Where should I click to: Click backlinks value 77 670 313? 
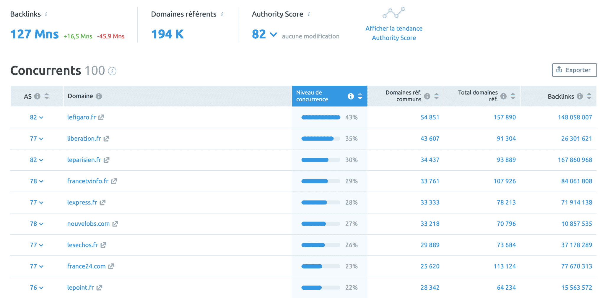coord(577,266)
